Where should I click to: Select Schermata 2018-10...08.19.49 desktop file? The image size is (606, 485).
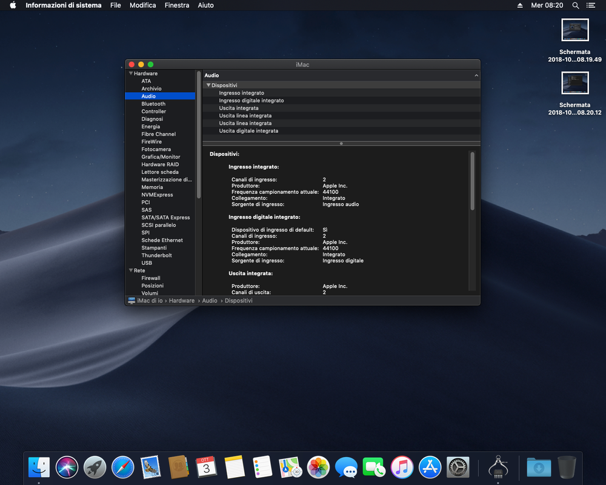click(x=574, y=40)
